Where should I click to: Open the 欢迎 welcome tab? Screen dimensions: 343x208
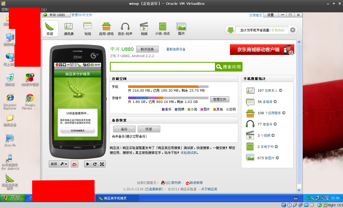click(x=50, y=29)
